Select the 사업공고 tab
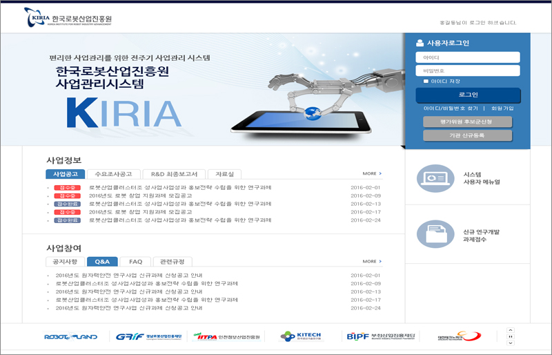The image size is (552, 355). point(65,174)
